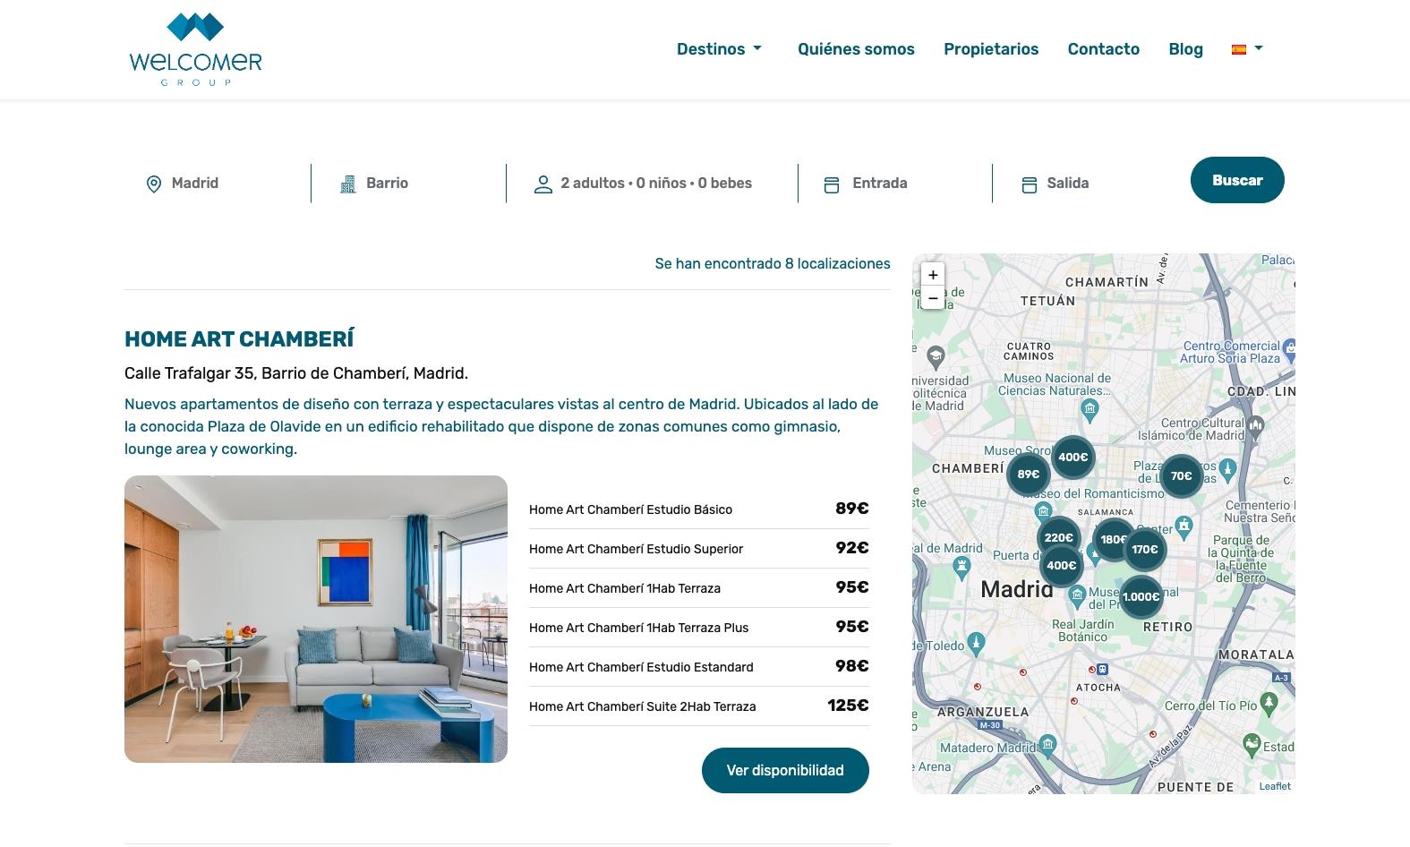Zoom out on the map

933,298
